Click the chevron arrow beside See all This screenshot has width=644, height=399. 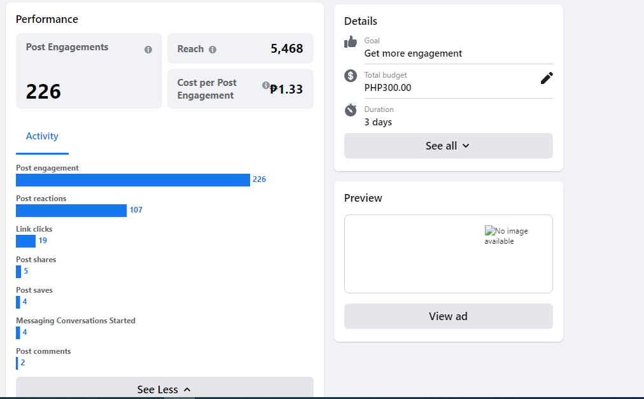click(x=466, y=146)
